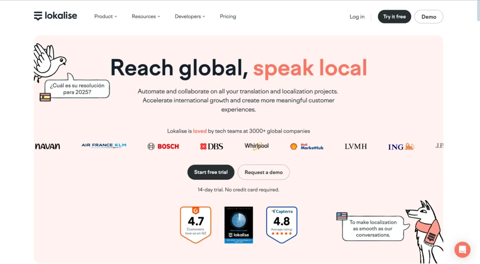Click the Spanish speech bubble about 2025
Screen dimensions: 480x264
coord(77,89)
